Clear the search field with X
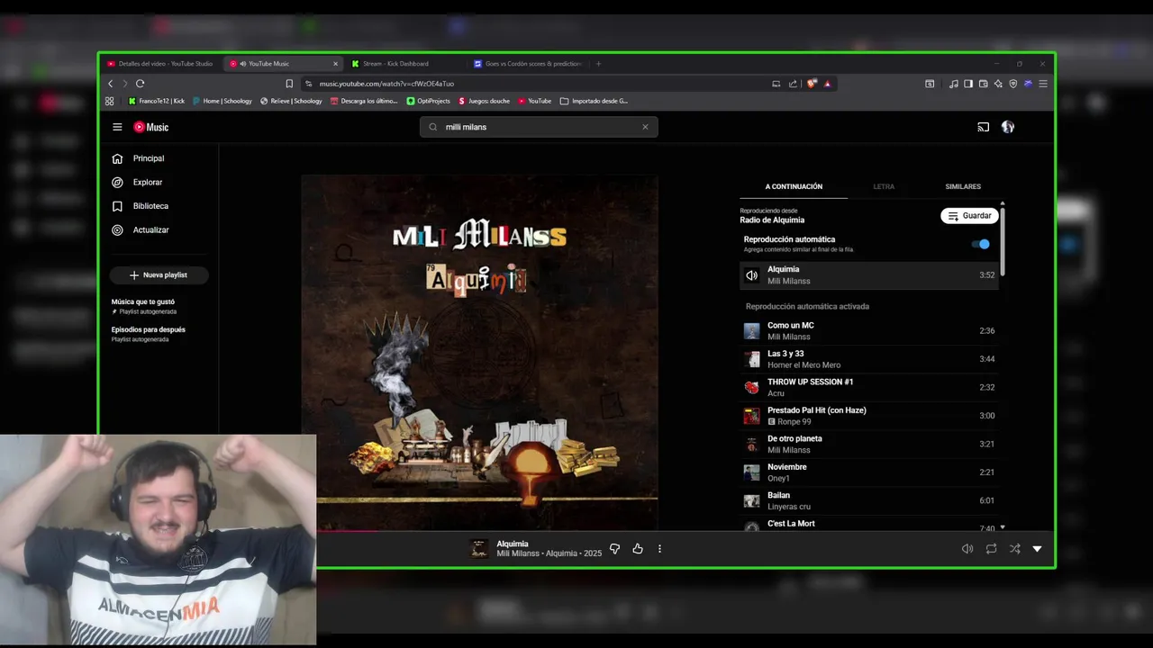 click(645, 127)
